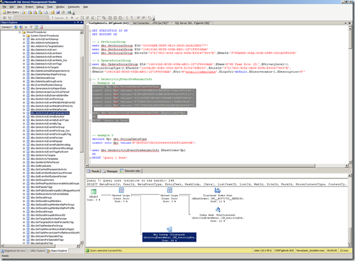This screenshot has height=261, width=355.
Task: Expand the dbo.ActivityEventCleanup procedure node
Action: pos(24,39)
